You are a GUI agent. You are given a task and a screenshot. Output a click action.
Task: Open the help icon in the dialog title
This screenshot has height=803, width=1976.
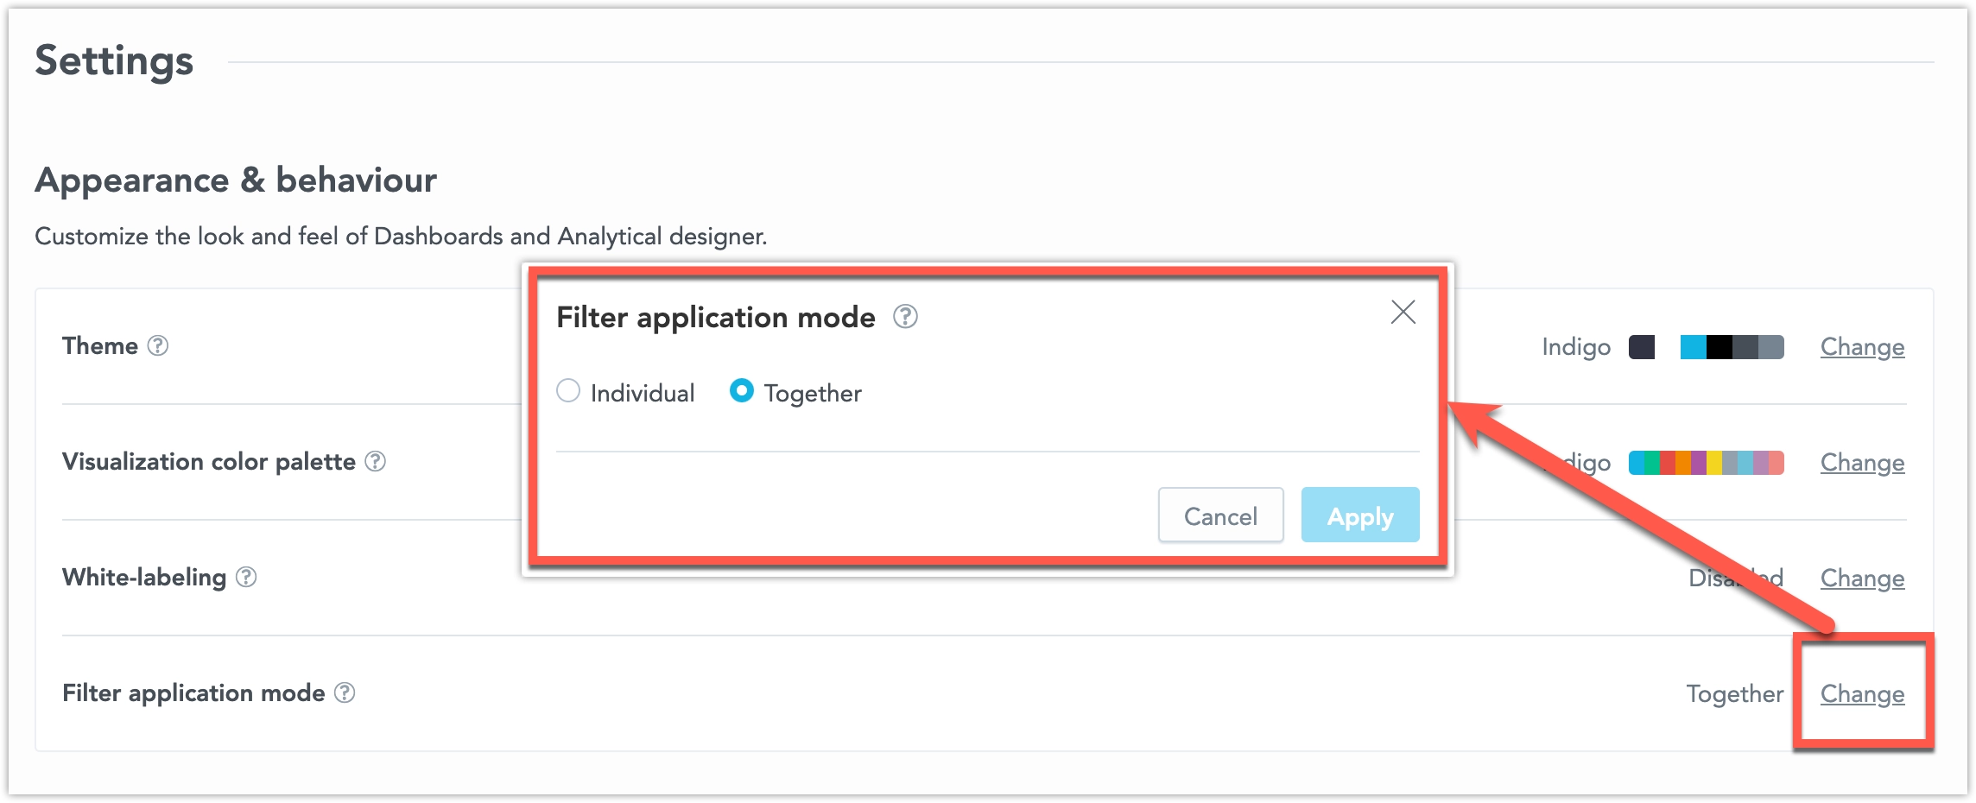pos(905,318)
